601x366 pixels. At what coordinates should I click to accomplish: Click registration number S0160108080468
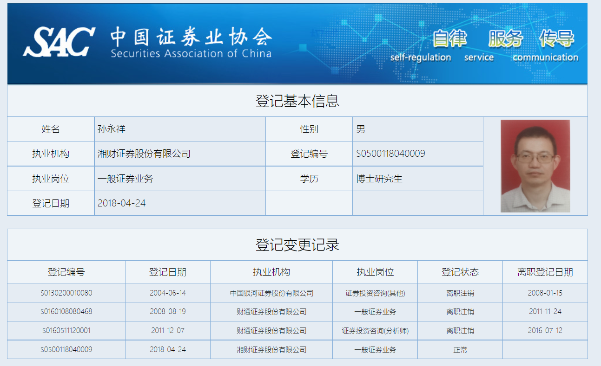click(66, 311)
